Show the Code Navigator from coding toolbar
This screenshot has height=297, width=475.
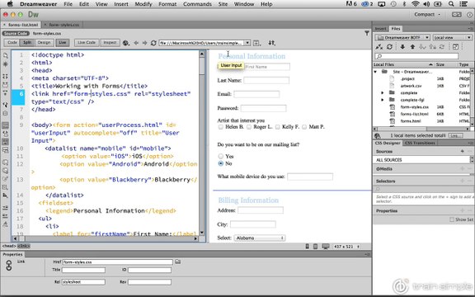(6, 64)
